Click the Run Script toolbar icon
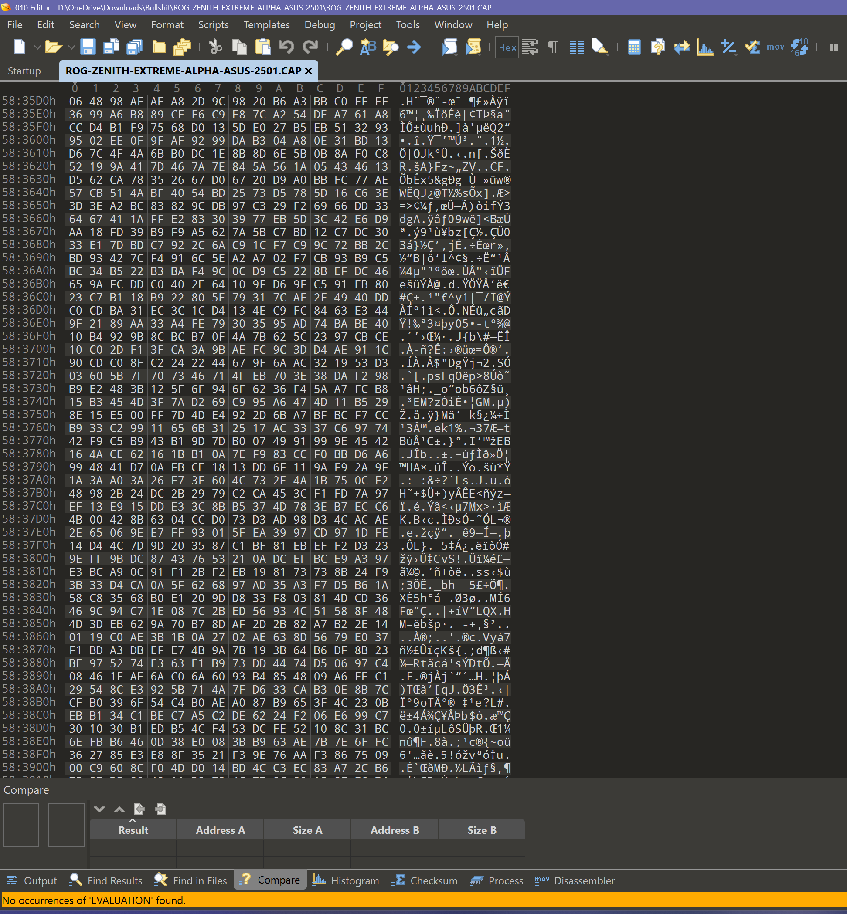The width and height of the screenshot is (847, 914). (x=449, y=47)
